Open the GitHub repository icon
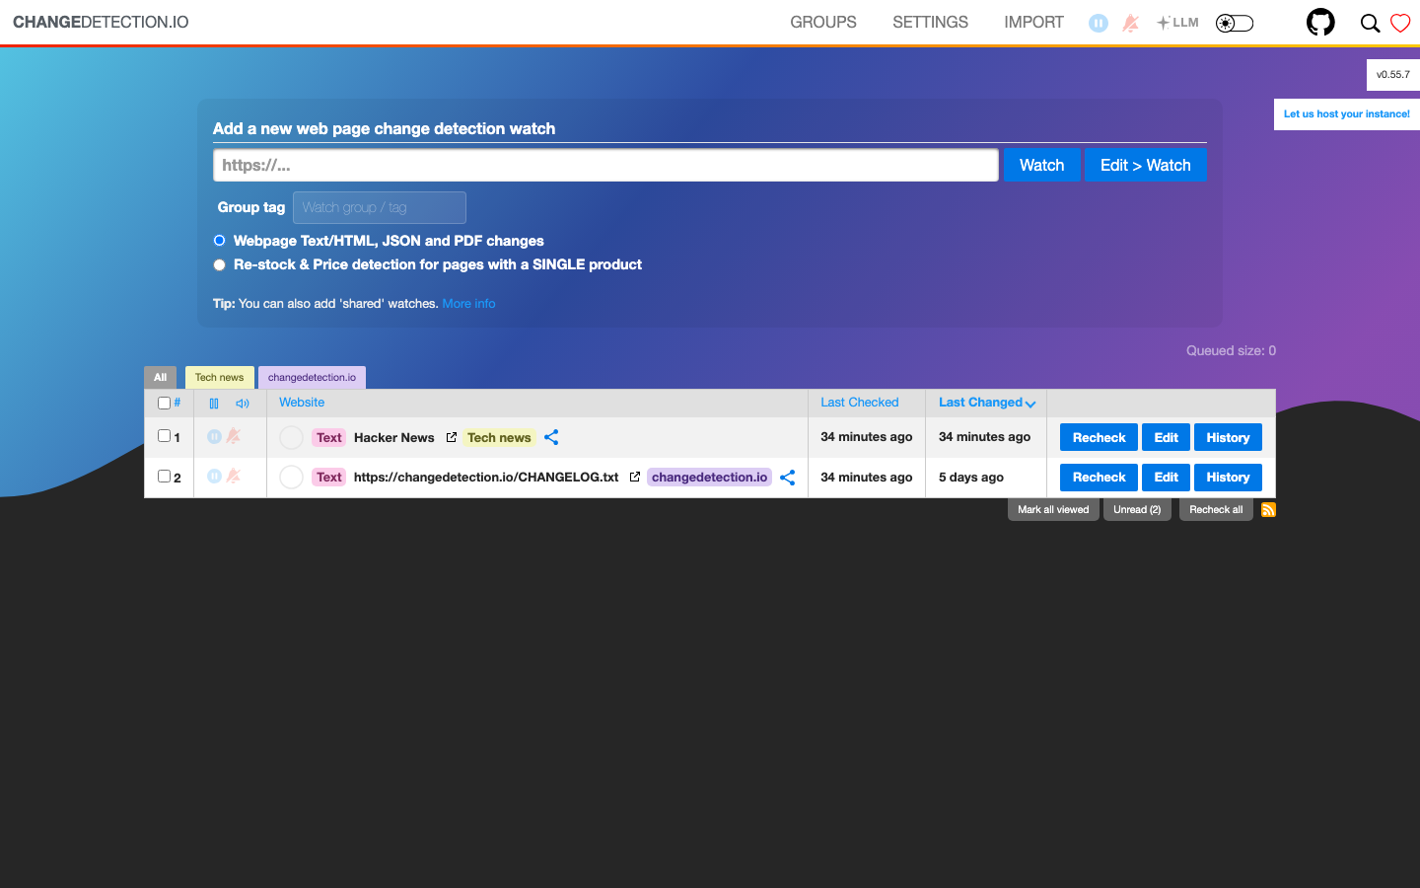The height and width of the screenshot is (888, 1420). coord(1320,22)
